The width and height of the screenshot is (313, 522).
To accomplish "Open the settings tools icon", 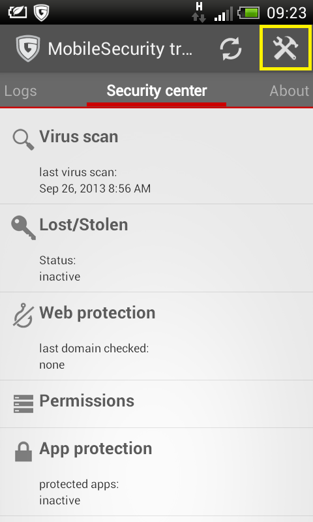I will coord(285,48).
